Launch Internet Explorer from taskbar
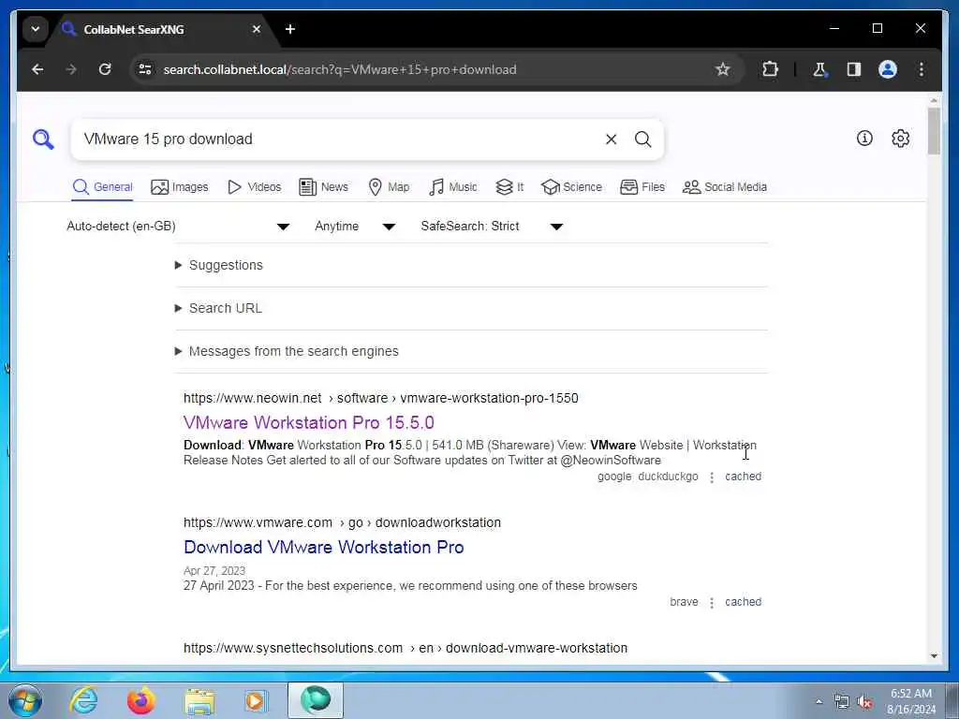The image size is (959, 719). [x=83, y=700]
